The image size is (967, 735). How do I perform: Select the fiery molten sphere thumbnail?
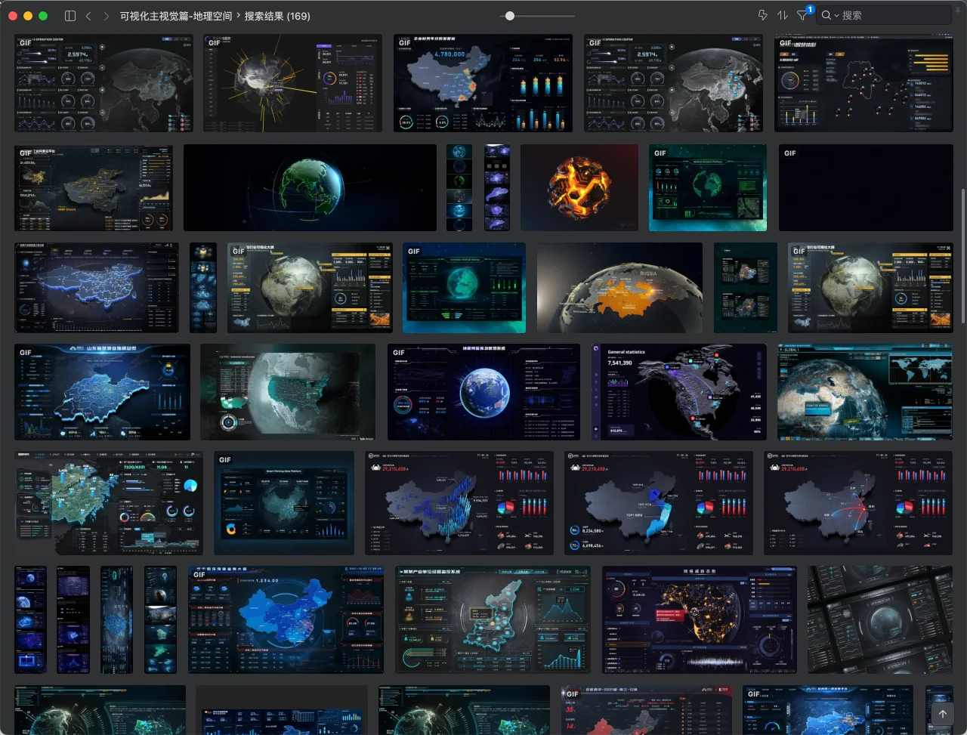tap(579, 188)
